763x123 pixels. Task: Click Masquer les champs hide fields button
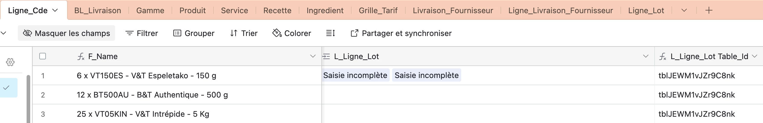(x=66, y=33)
